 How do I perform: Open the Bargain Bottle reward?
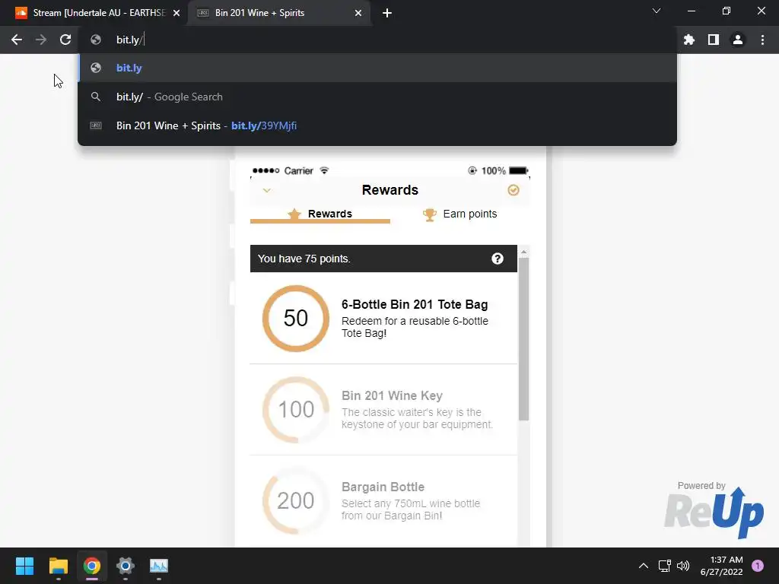[383, 501]
